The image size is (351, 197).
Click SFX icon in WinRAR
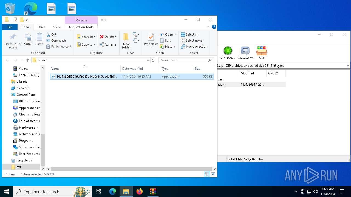262,53
